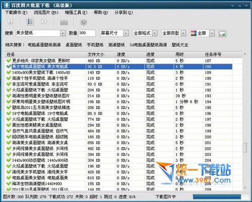Click status text 下载图片中
252x202 pixels.
[x=165, y=196]
